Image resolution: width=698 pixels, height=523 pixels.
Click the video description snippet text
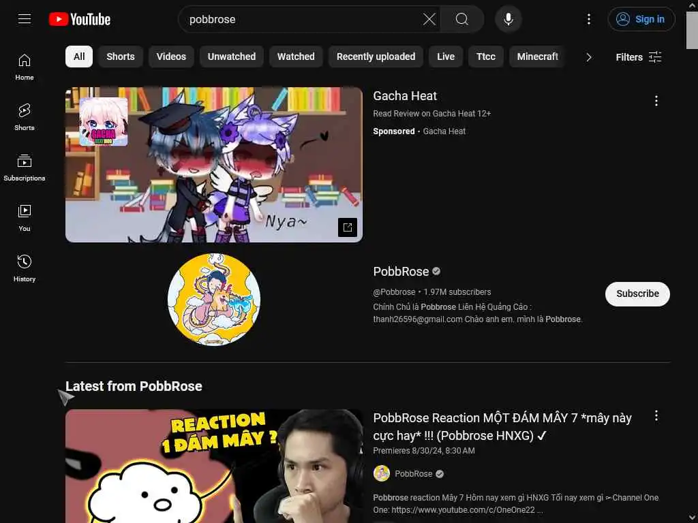click(x=515, y=503)
